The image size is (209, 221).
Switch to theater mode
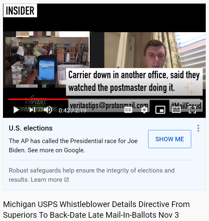[176, 110]
